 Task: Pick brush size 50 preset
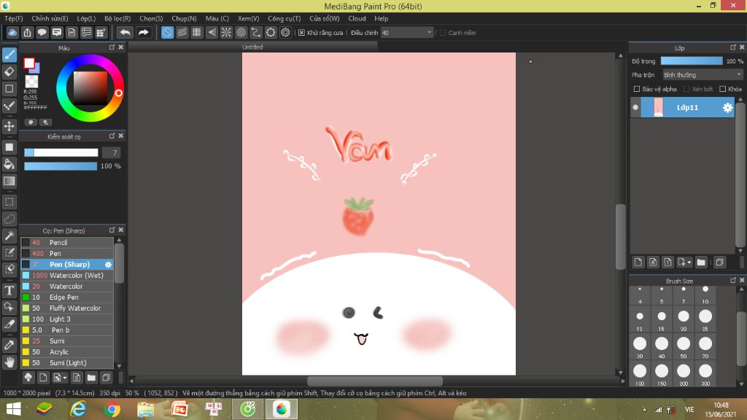point(683,346)
